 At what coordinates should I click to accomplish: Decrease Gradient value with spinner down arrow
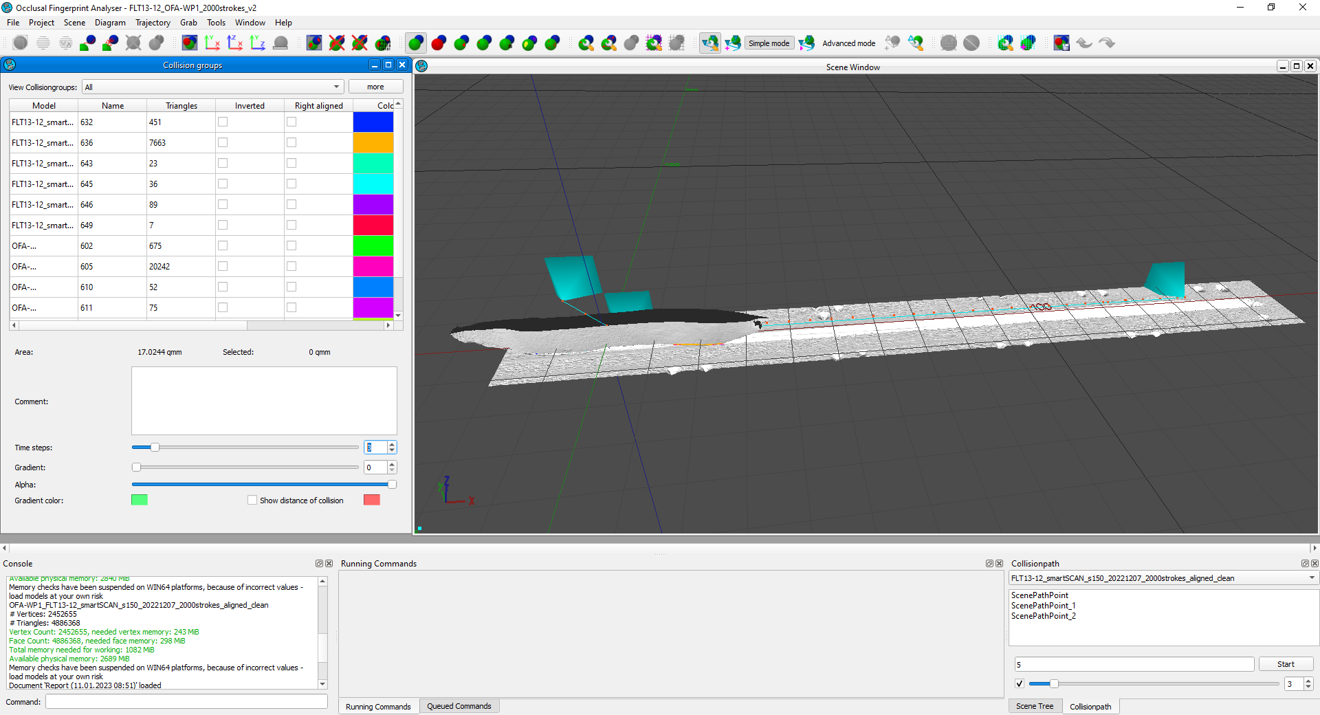tap(392, 471)
